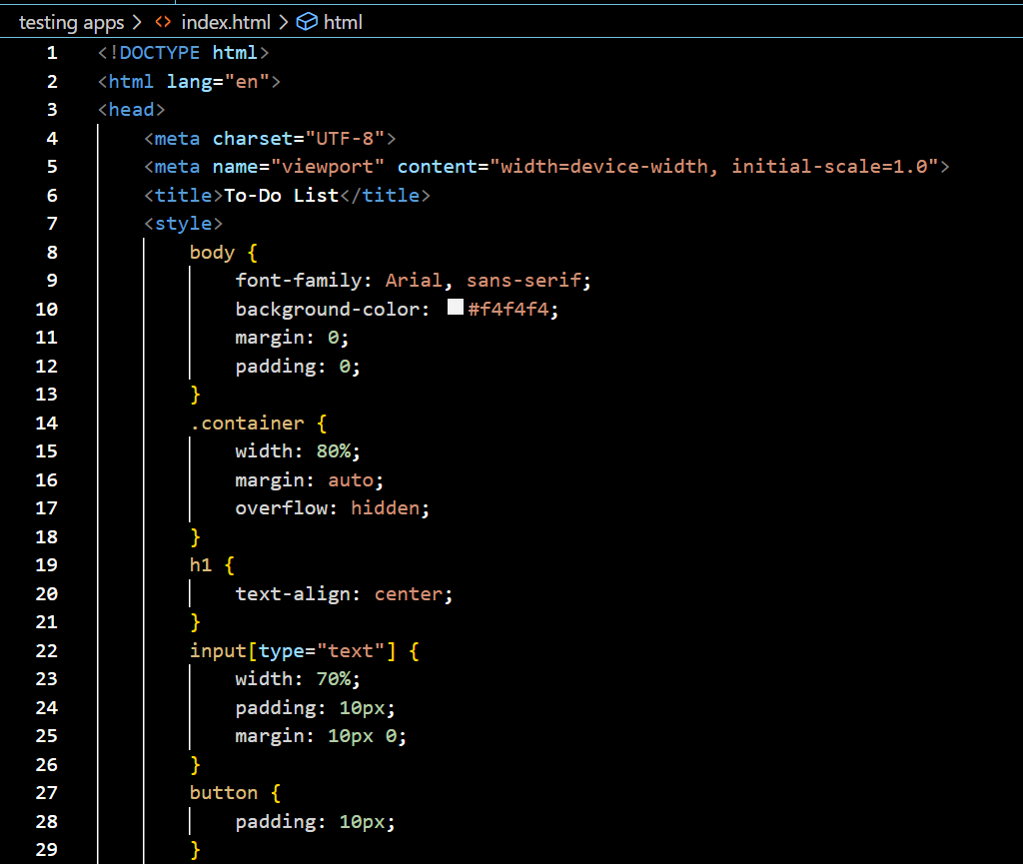Click line number 27 in gutter
This screenshot has height=864, width=1023.
[x=46, y=793]
